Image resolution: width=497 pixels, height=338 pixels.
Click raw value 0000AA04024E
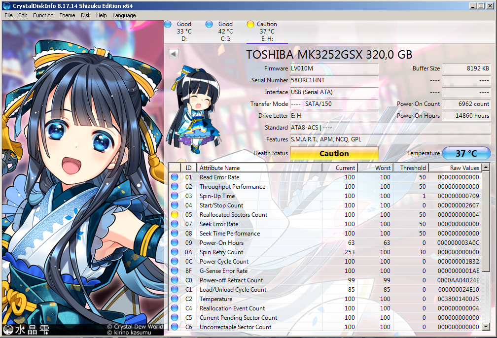pyautogui.click(x=458, y=280)
